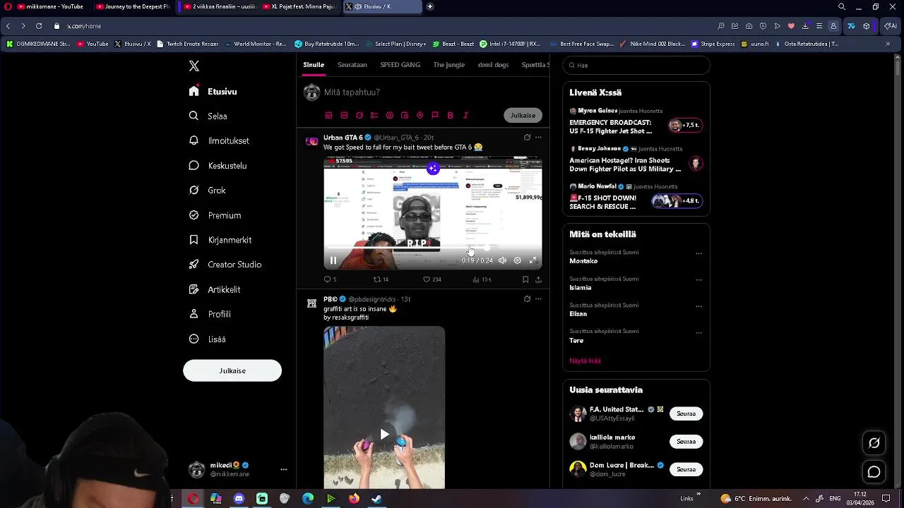Open Profiili page
The height and width of the screenshot is (508, 904).
[x=210, y=314]
